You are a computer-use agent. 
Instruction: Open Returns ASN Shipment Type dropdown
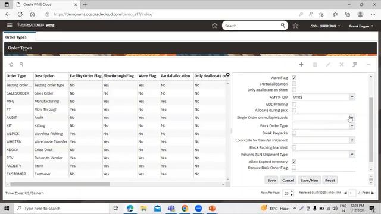coord(352,155)
